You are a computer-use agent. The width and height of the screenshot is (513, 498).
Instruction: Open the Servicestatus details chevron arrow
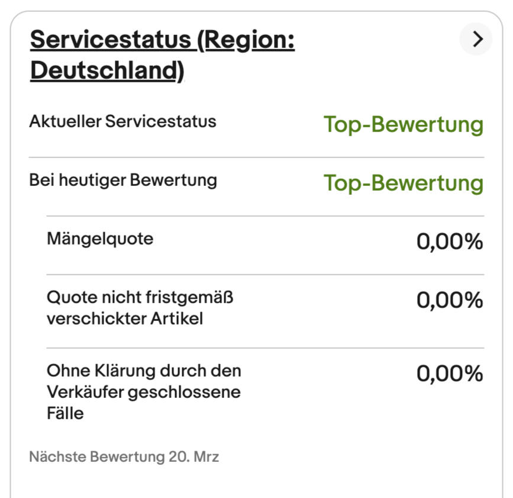point(476,40)
